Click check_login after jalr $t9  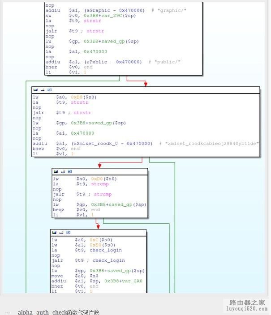pyautogui.click(x=109, y=260)
